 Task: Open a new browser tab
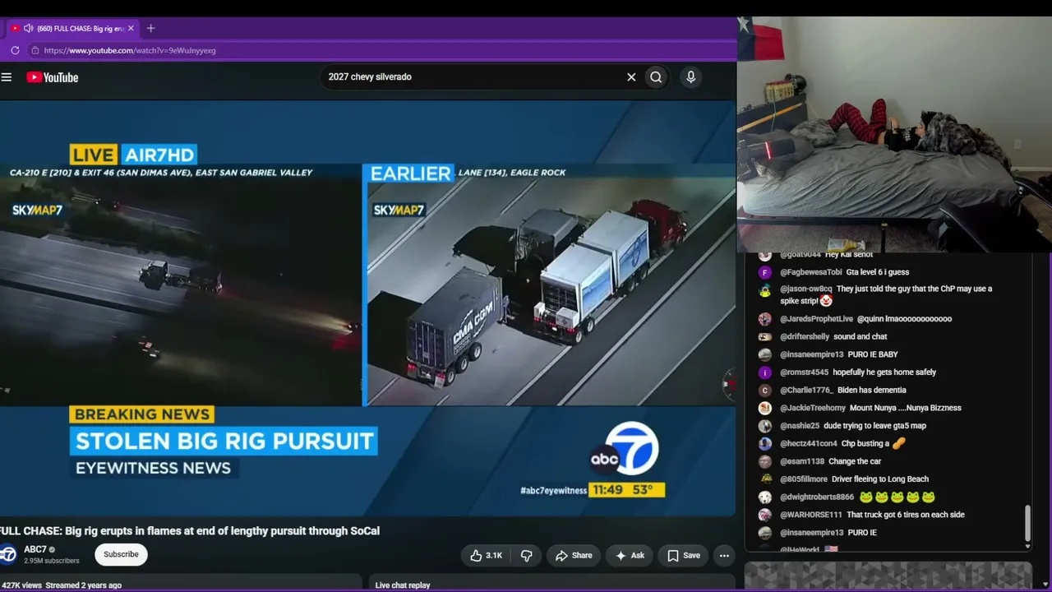(x=150, y=28)
